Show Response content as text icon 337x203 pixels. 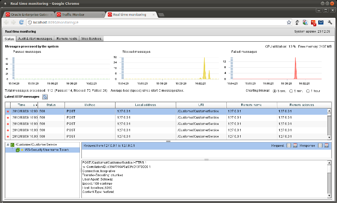(x=319, y=145)
